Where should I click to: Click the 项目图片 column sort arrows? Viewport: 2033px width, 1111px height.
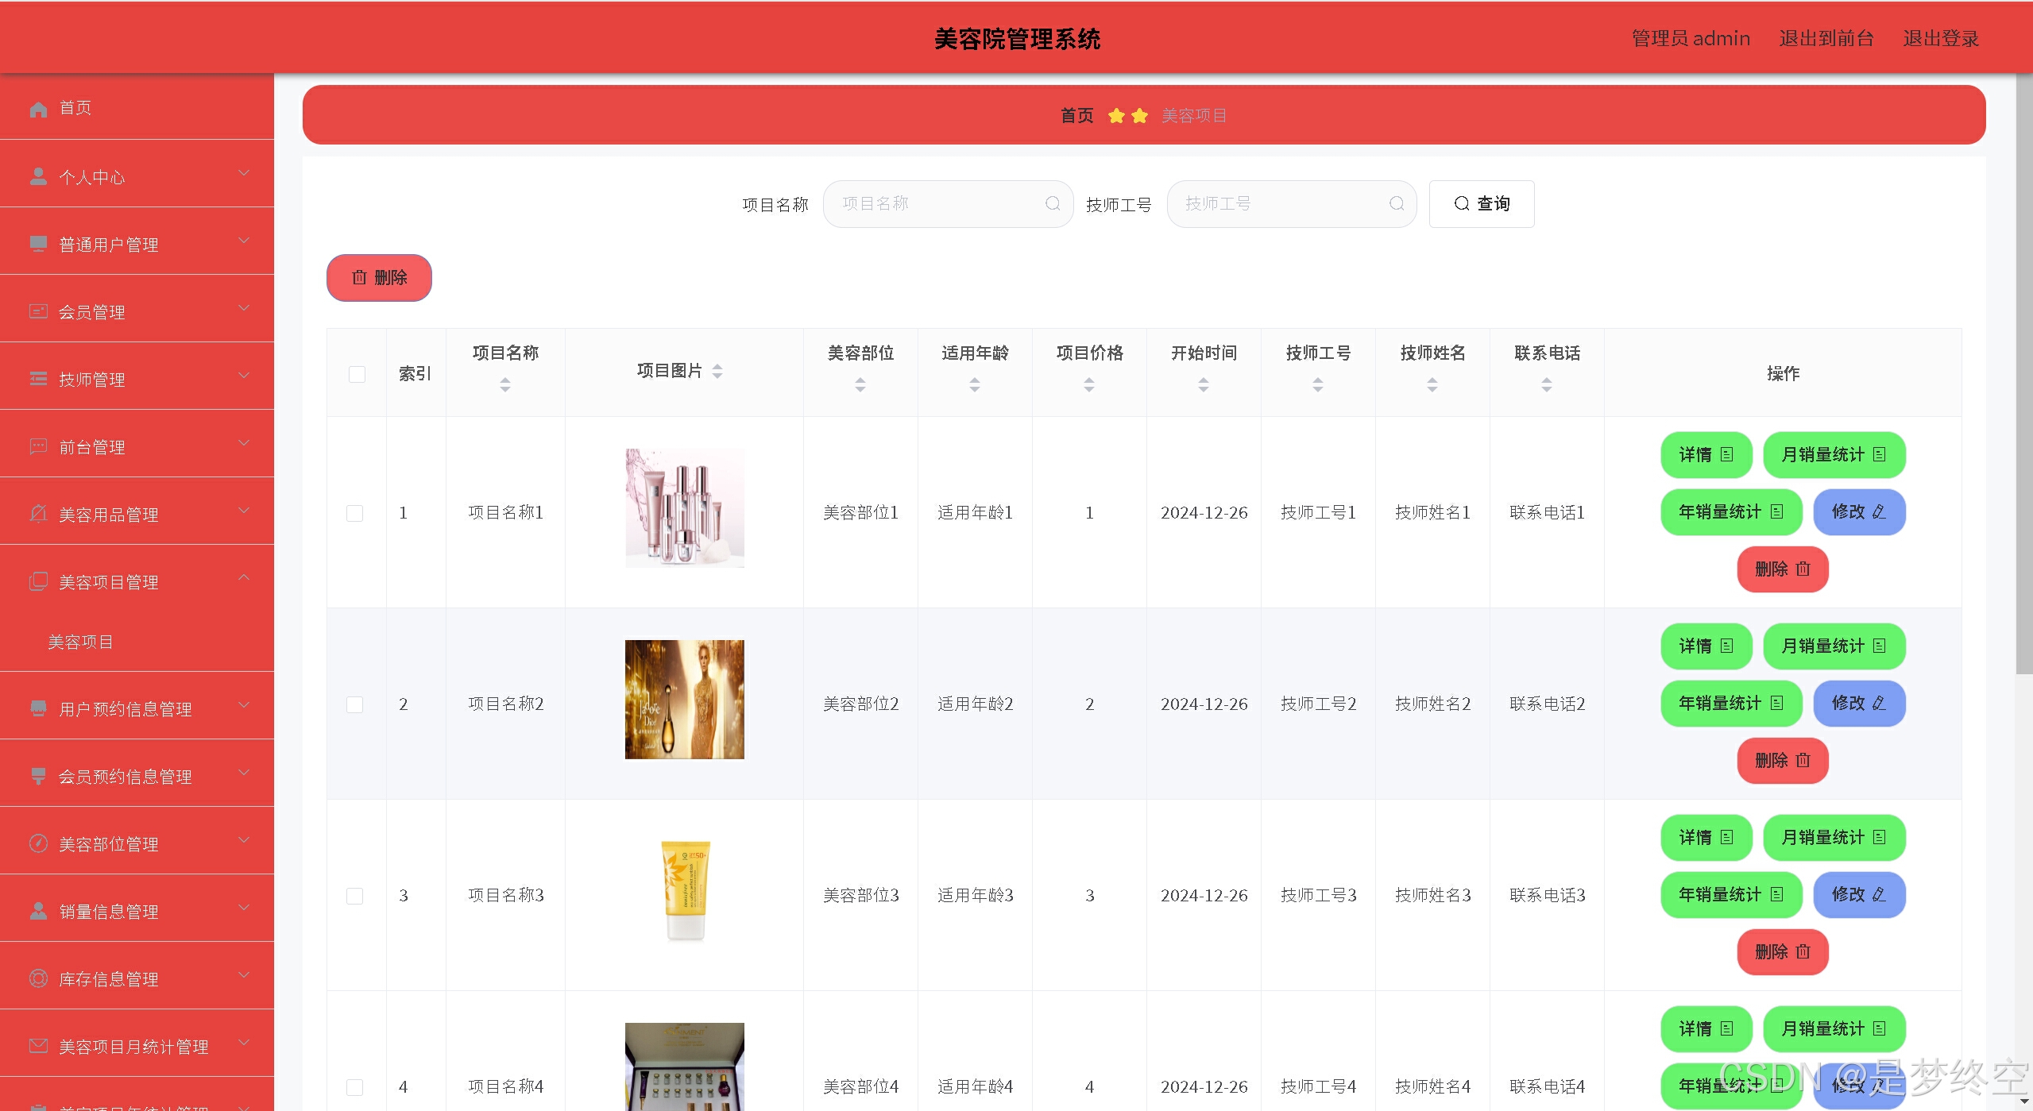click(x=717, y=371)
